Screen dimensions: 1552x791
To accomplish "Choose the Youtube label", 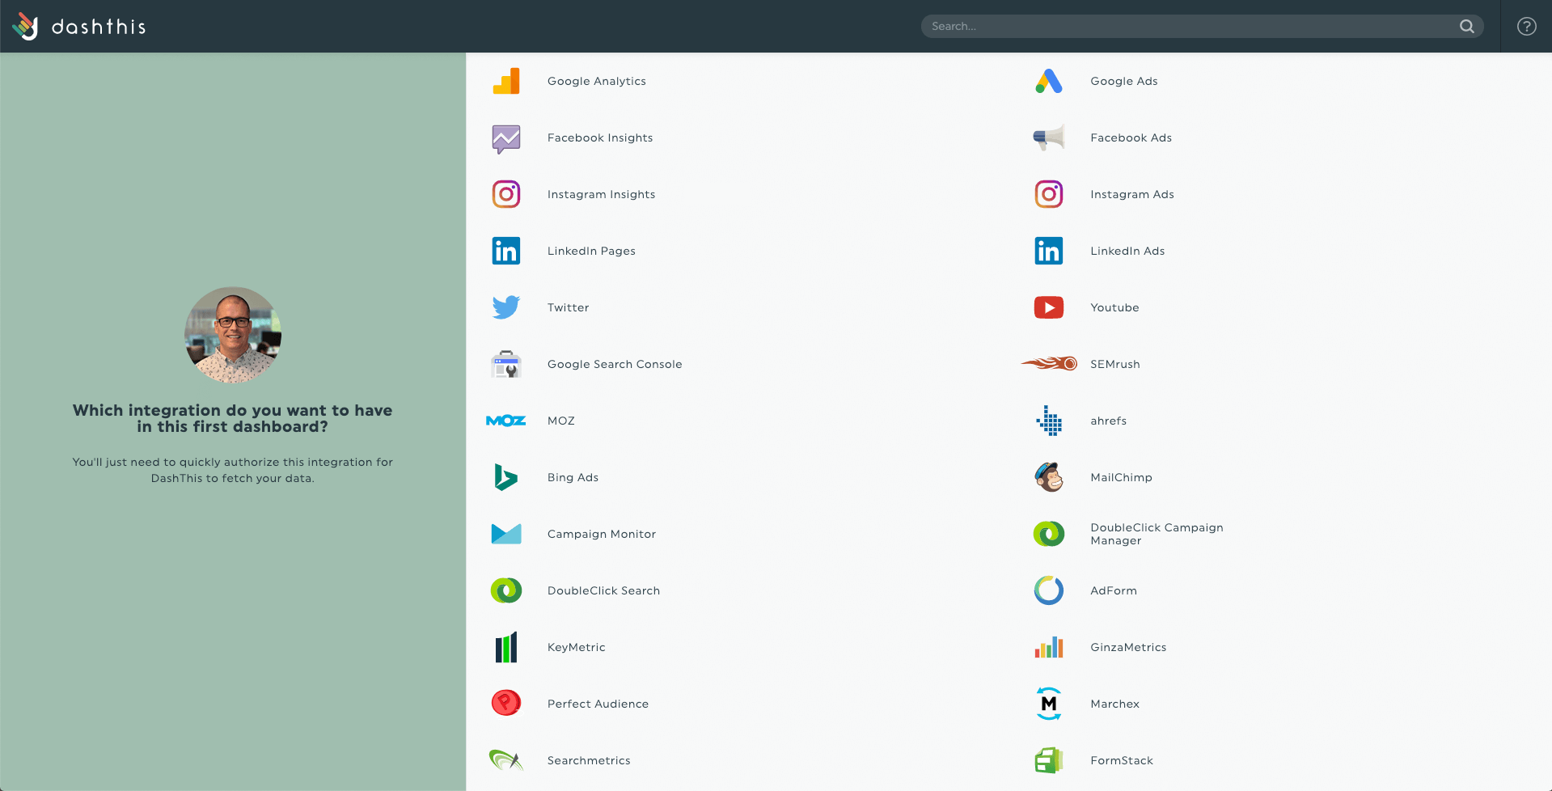I will (1114, 307).
